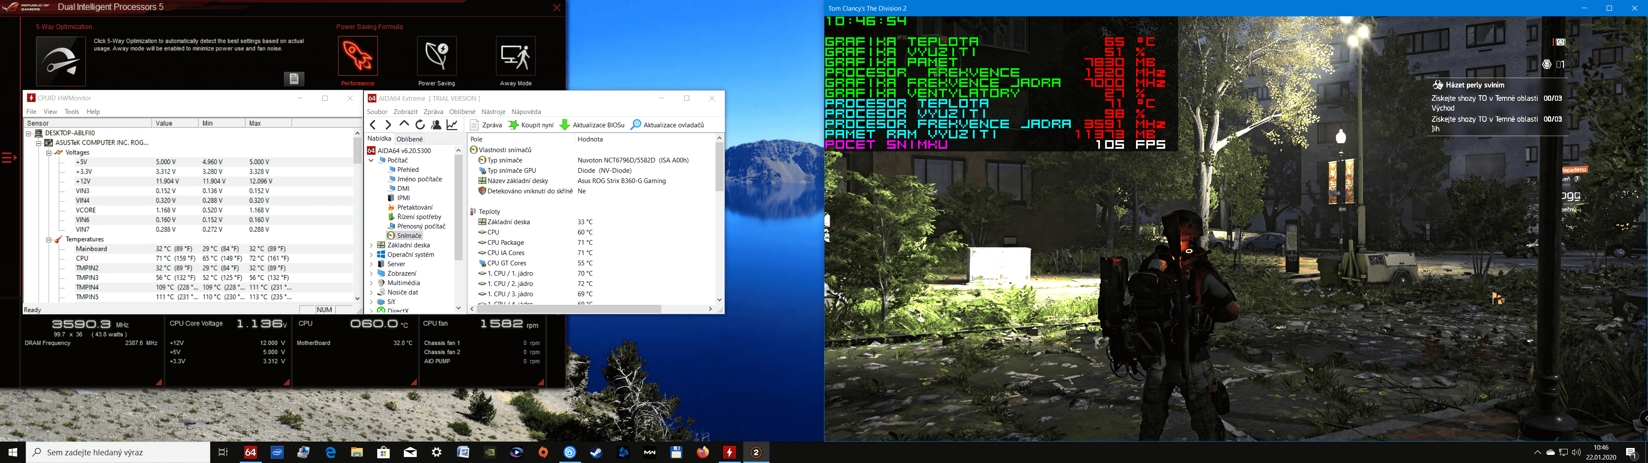
Task: Open Nástroje menu in AIDA64
Action: click(493, 112)
